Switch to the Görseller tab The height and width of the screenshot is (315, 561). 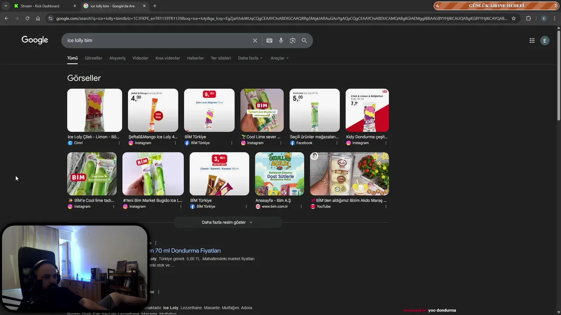93,58
